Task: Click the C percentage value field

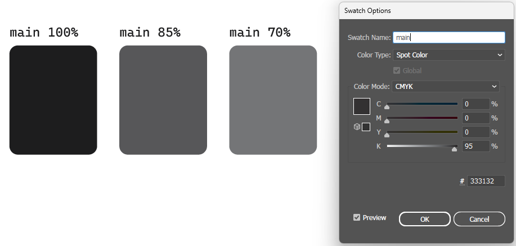Action: tap(476, 104)
